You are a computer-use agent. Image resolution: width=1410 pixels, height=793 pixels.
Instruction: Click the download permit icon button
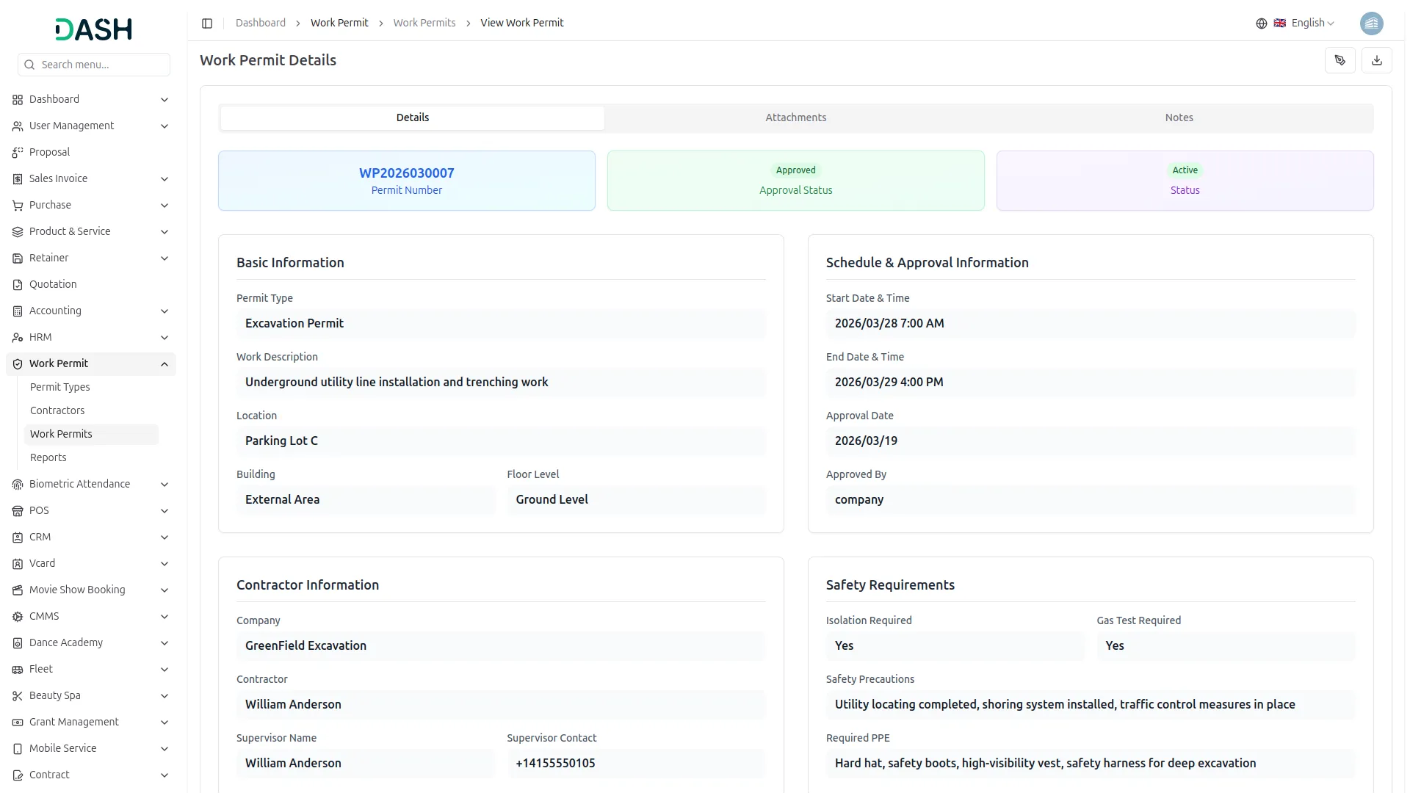click(x=1376, y=60)
